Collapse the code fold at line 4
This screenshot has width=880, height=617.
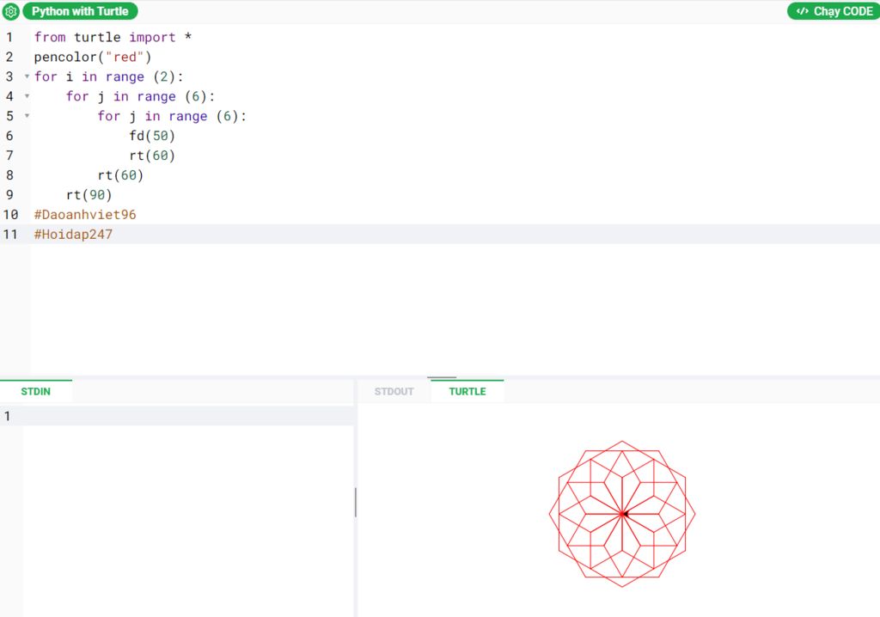click(x=27, y=96)
